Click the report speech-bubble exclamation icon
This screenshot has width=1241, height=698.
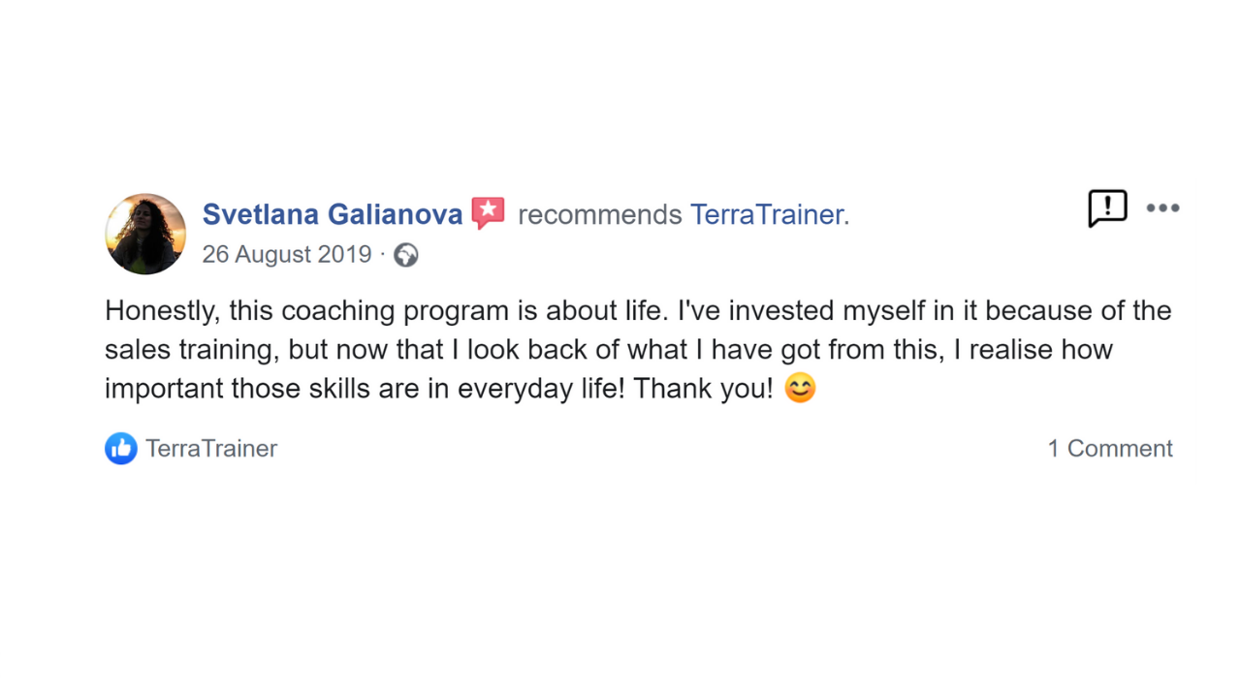point(1107,207)
